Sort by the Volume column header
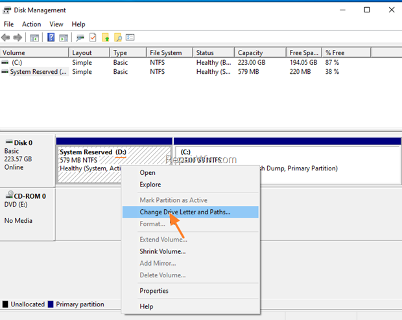Image resolution: width=402 pixels, height=320 pixels. pyautogui.click(x=34, y=52)
